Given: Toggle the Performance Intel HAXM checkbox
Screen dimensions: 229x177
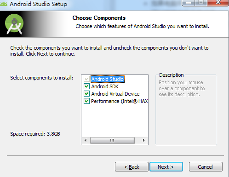Looking at the screenshot, I should [86, 101].
